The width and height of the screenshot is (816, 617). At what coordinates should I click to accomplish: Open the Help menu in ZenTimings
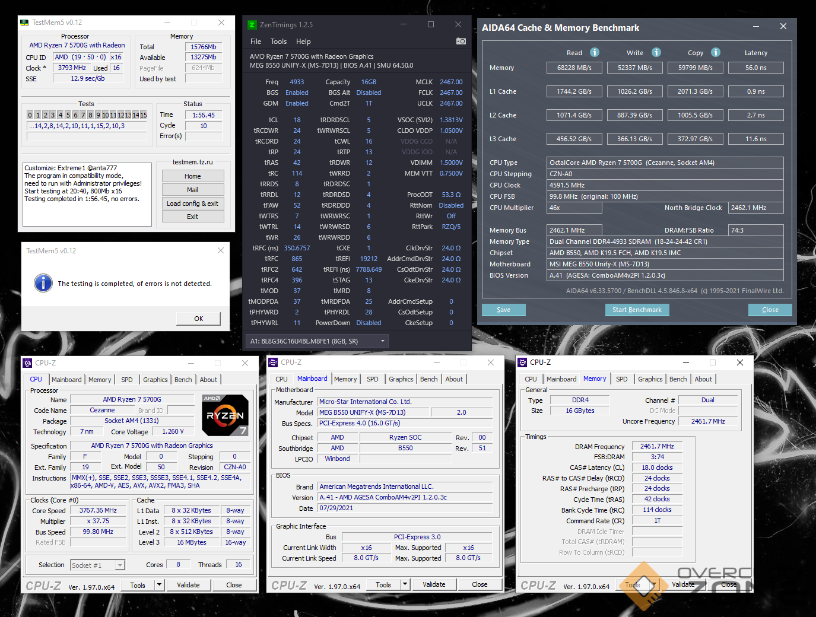tap(303, 42)
